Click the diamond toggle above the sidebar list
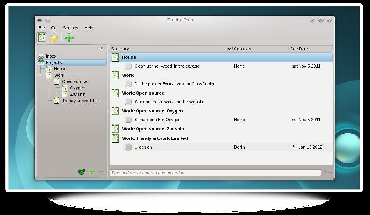Screen dimensions: 370x215 pyautogui.click(x=101, y=48)
